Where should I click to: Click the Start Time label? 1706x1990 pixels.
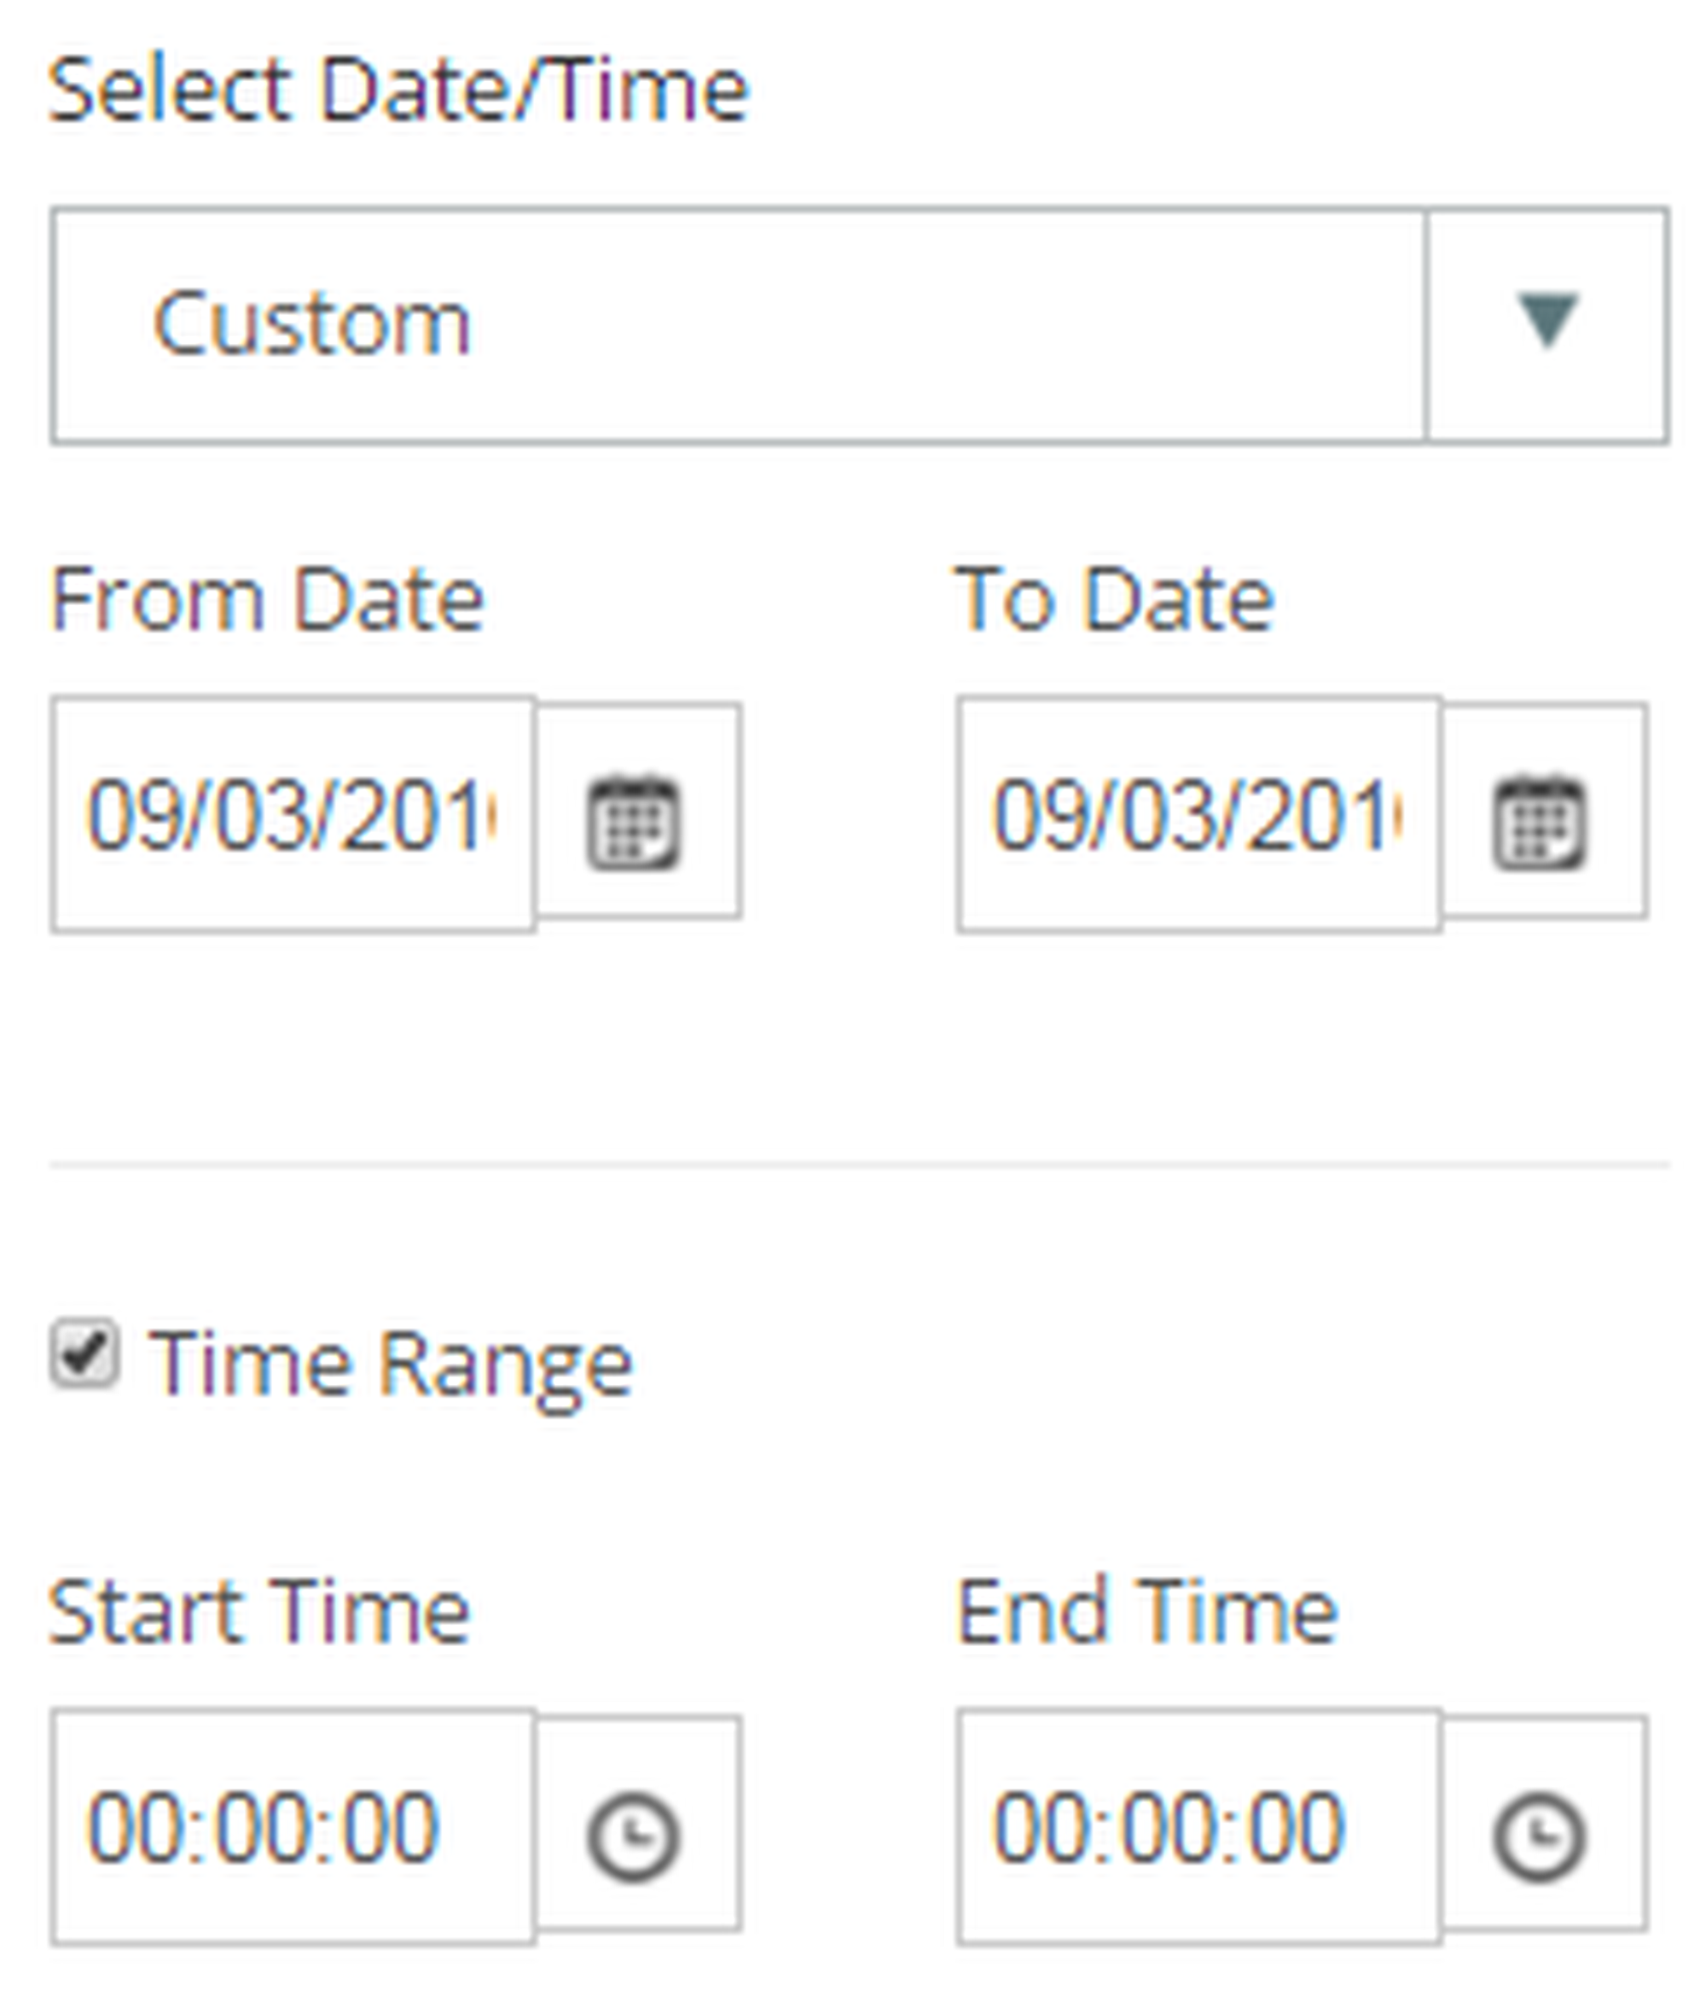coord(259,1614)
